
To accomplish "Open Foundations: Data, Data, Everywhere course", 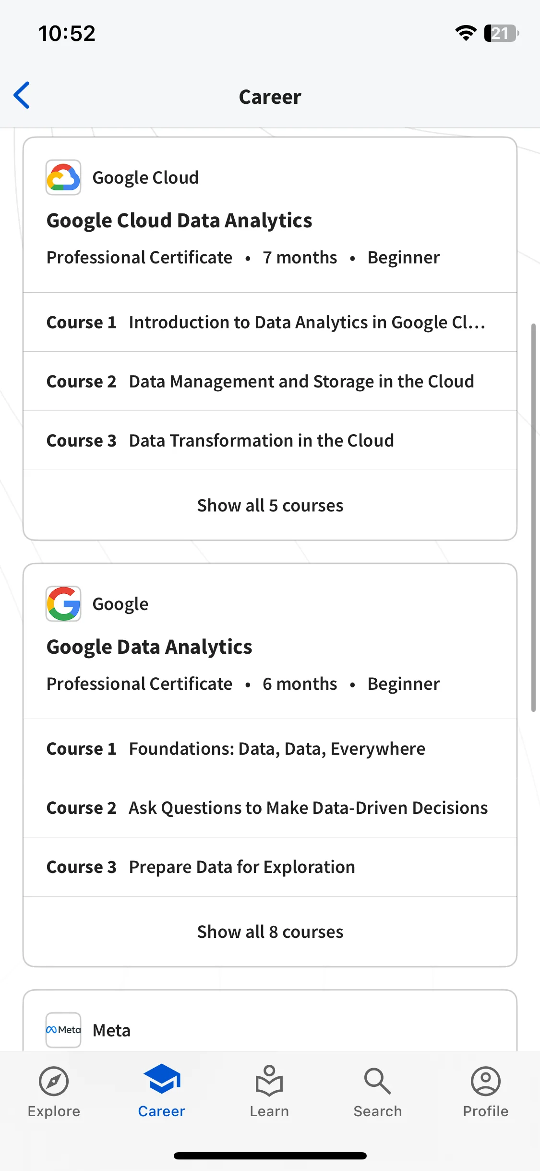I will [x=270, y=748].
